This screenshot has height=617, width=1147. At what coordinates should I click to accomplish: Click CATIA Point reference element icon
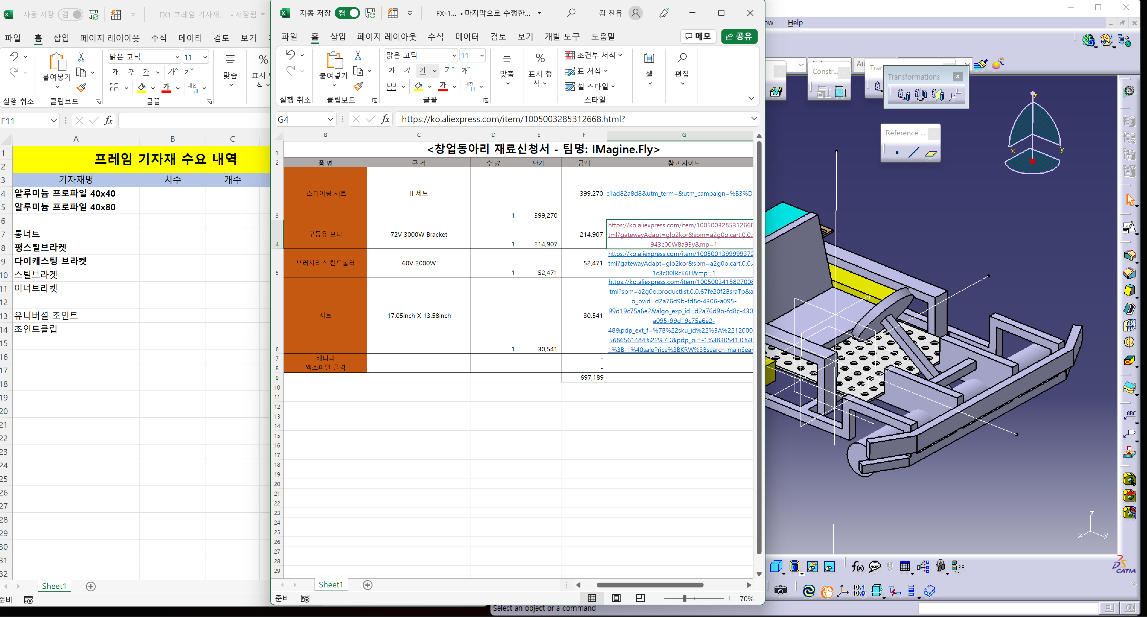897,153
